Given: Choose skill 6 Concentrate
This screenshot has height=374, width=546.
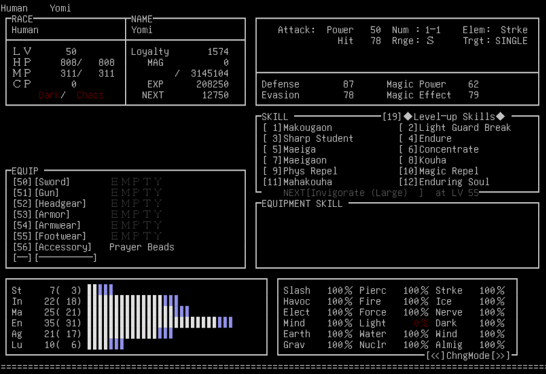Looking at the screenshot, I should click(x=438, y=149).
